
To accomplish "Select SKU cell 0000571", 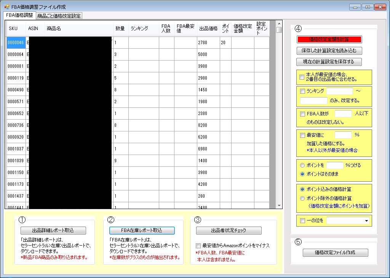I will [x=16, y=102].
